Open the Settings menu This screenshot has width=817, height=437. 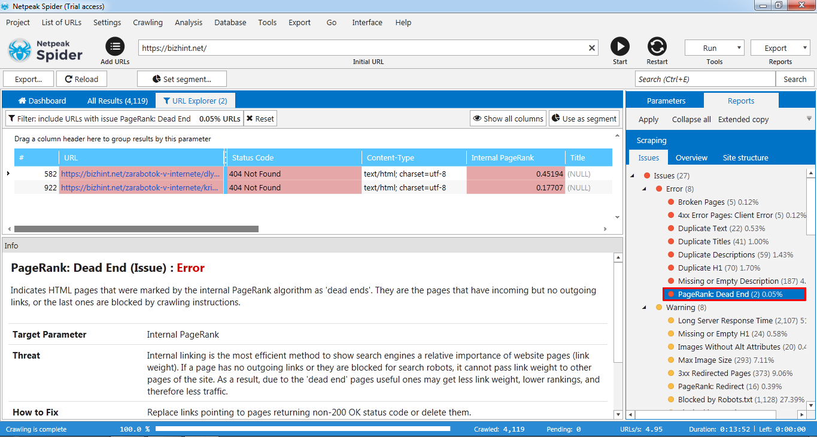107,22
